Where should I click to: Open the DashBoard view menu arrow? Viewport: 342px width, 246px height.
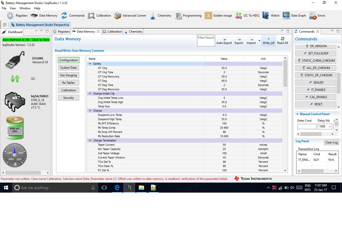[36, 31]
